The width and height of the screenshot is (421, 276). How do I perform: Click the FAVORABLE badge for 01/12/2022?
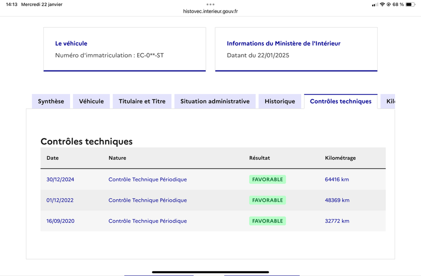(267, 200)
